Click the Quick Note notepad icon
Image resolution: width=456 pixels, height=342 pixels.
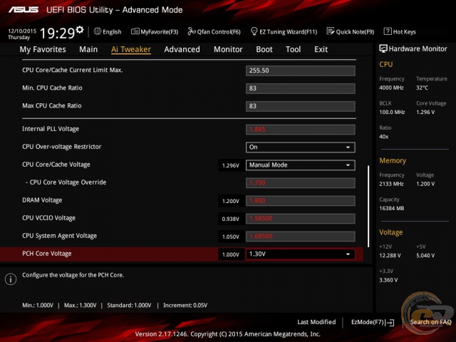(x=331, y=31)
